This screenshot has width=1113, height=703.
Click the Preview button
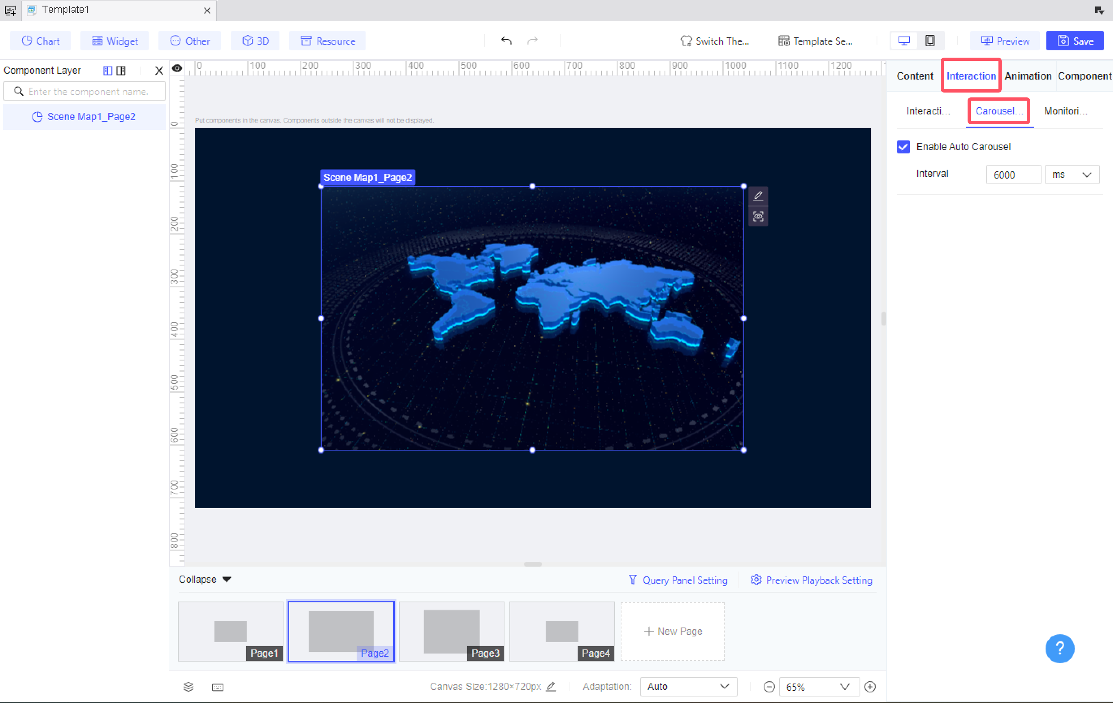[1005, 41]
